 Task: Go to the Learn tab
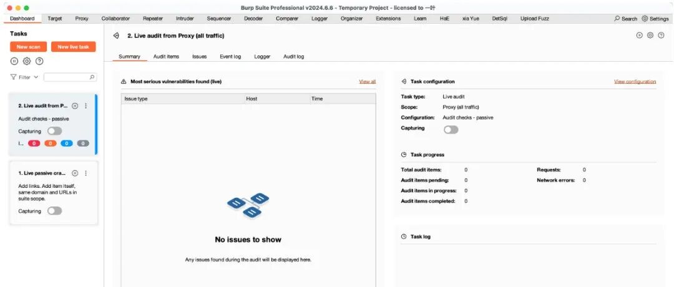(x=420, y=19)
